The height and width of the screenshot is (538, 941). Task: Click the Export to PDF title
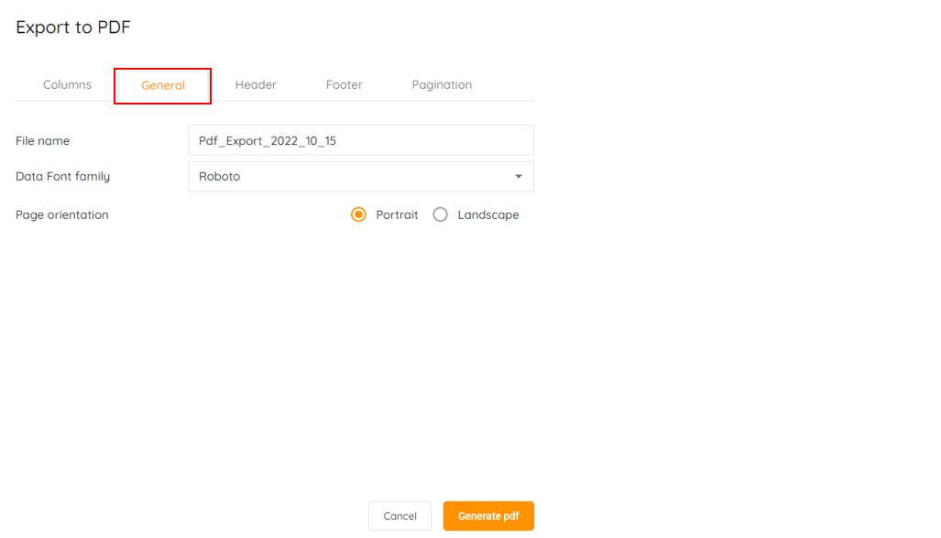coord(73,27)
